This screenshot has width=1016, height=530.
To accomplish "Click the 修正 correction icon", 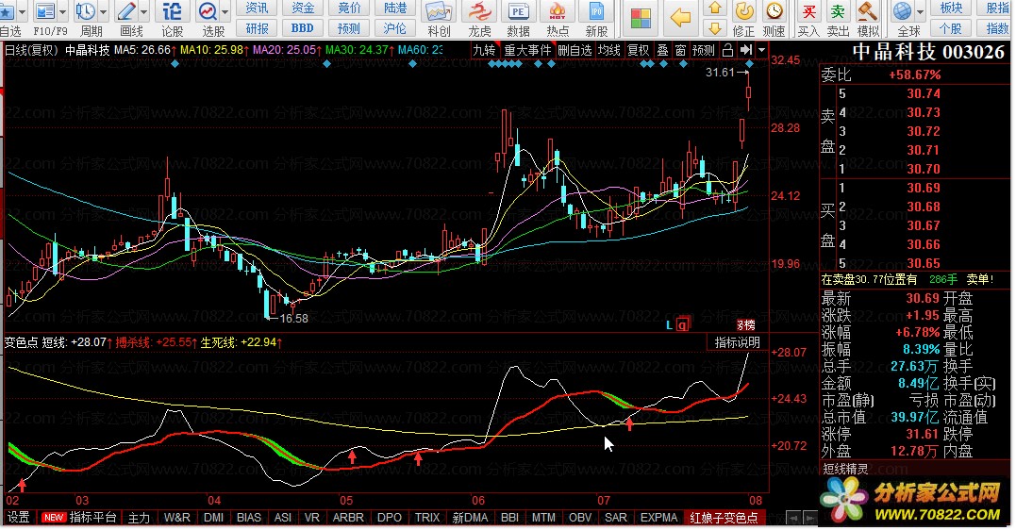I will [x=744, y=11].
